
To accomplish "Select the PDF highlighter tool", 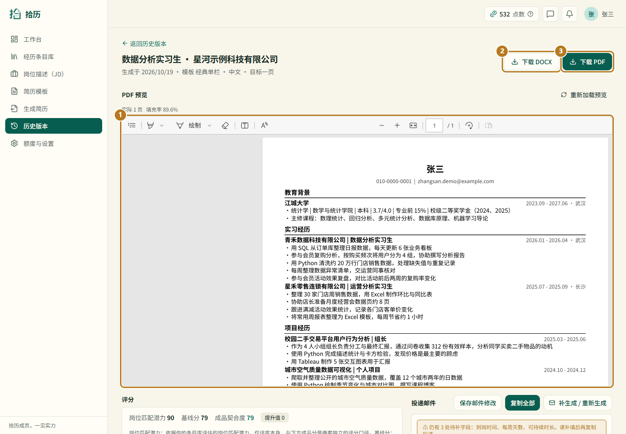I will (x=150, y=125).
